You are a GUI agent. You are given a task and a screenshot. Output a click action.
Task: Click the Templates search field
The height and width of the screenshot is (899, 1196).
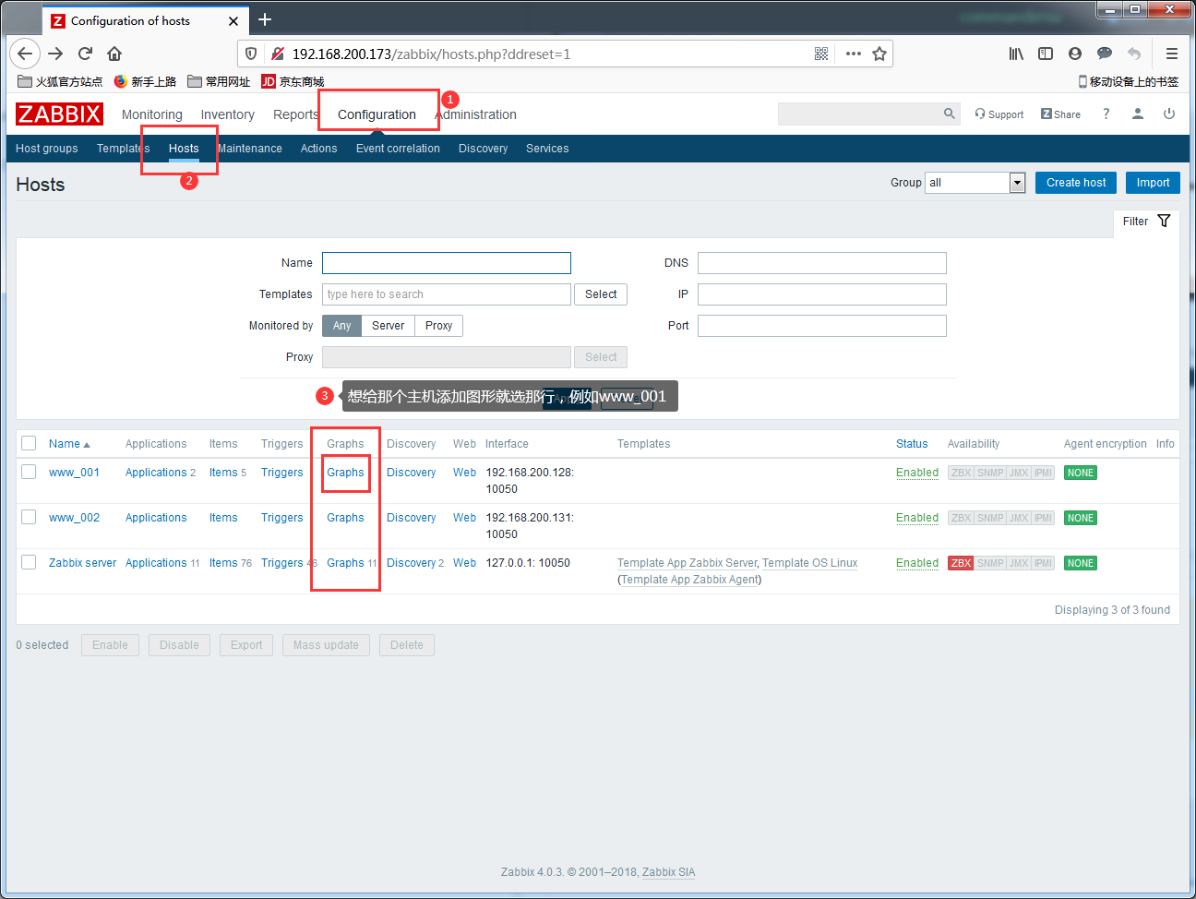447,294
